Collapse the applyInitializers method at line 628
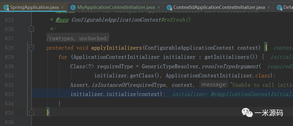Viewport: 293px width, 126px height. tap(31, 48)
